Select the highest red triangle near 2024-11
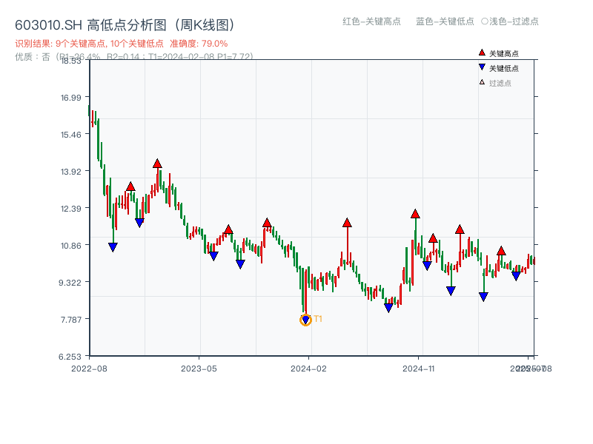593x444 pixels. (x=415, y=213)
